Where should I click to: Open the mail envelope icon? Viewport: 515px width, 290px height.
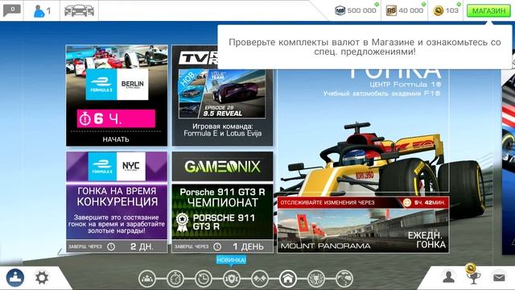point(499,278)
